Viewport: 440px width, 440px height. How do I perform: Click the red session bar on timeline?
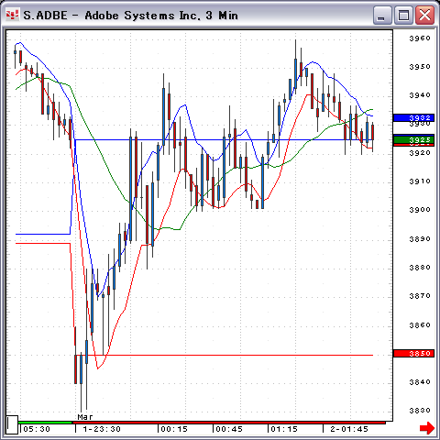coord(229,423)
